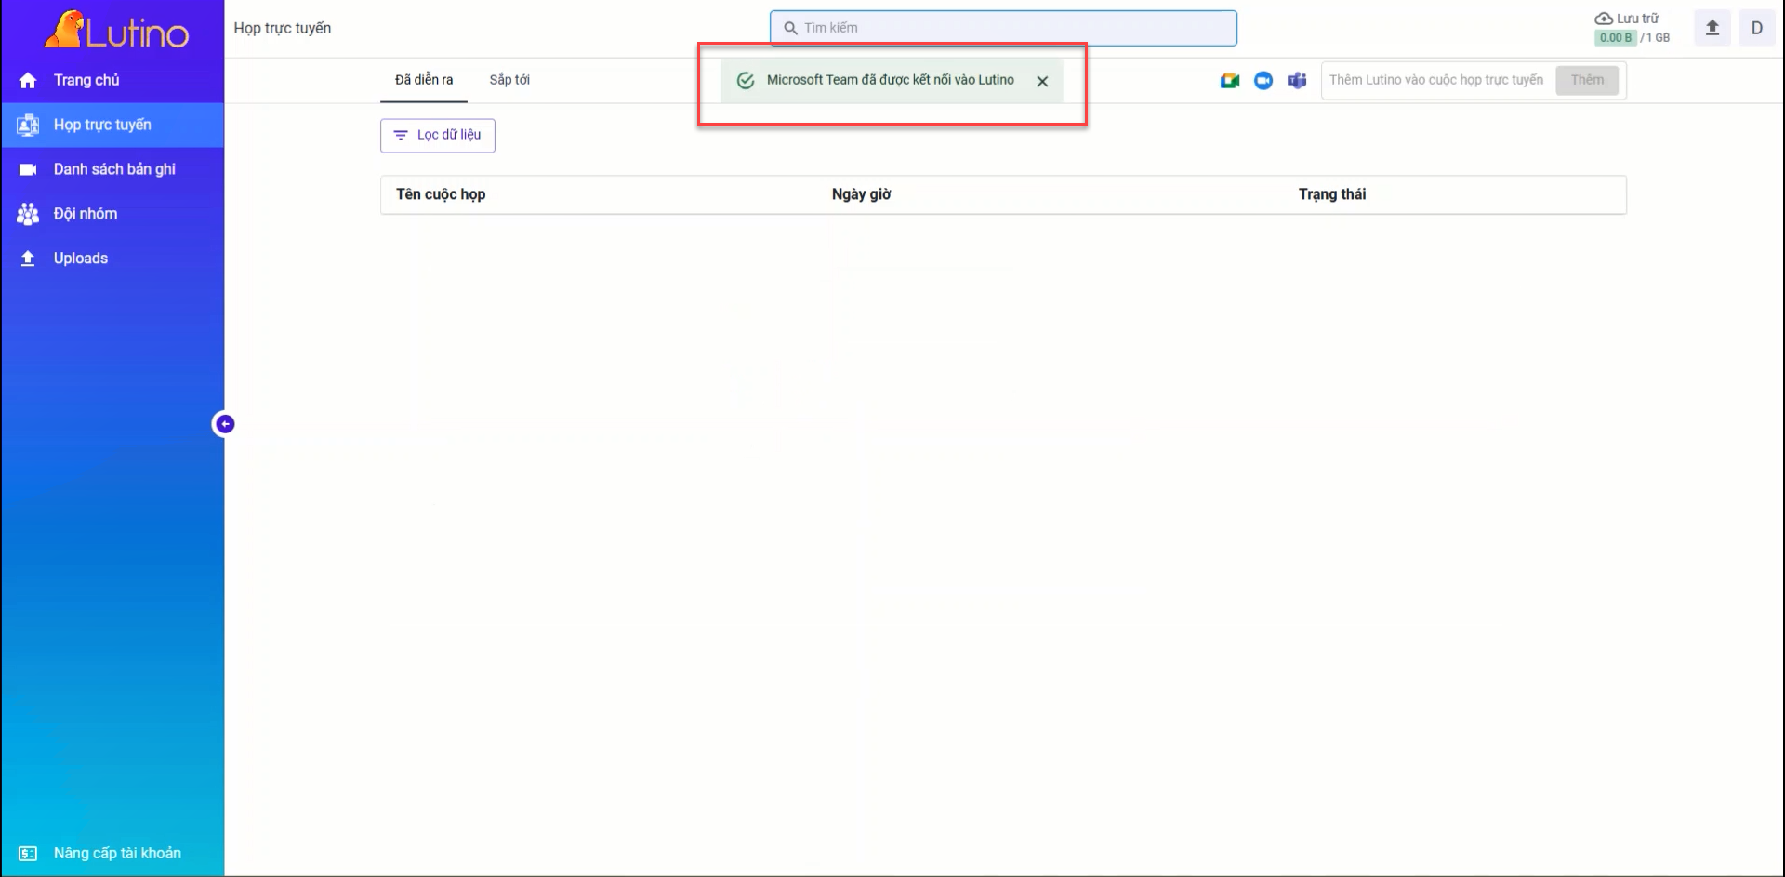Click the meeting link input field
1785x877 pixels.
[1437, 80]
